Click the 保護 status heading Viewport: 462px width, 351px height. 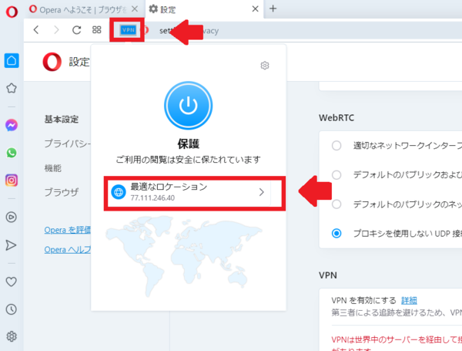click(189, 144)
